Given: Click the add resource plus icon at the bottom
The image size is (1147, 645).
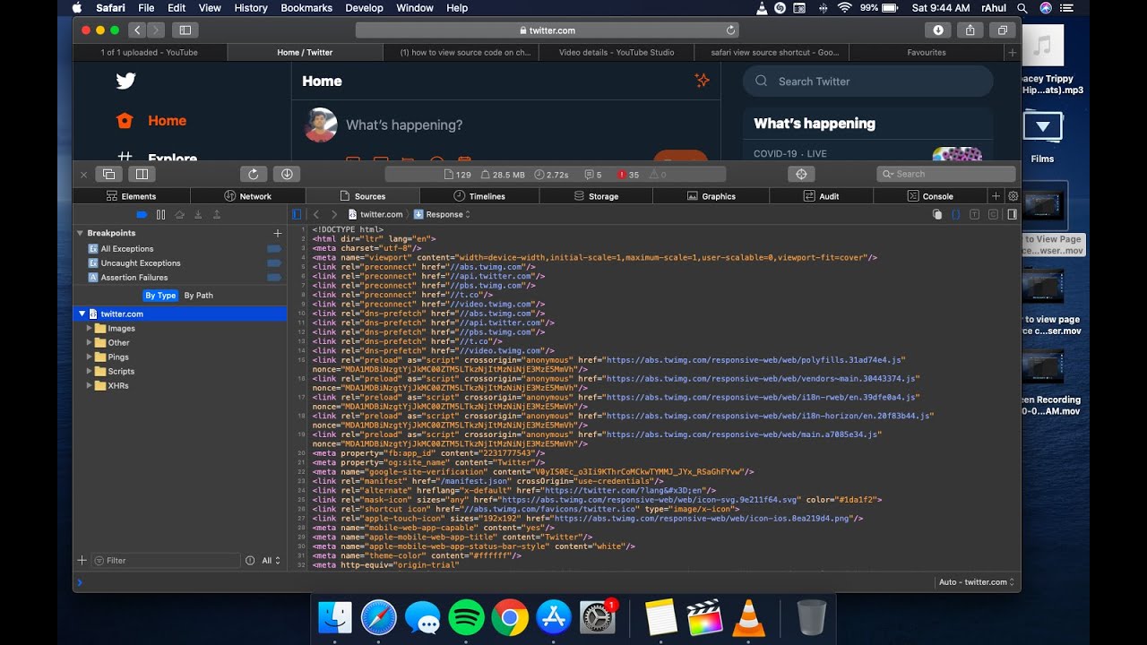Looking at the screenshot, I should click(82, 561).
